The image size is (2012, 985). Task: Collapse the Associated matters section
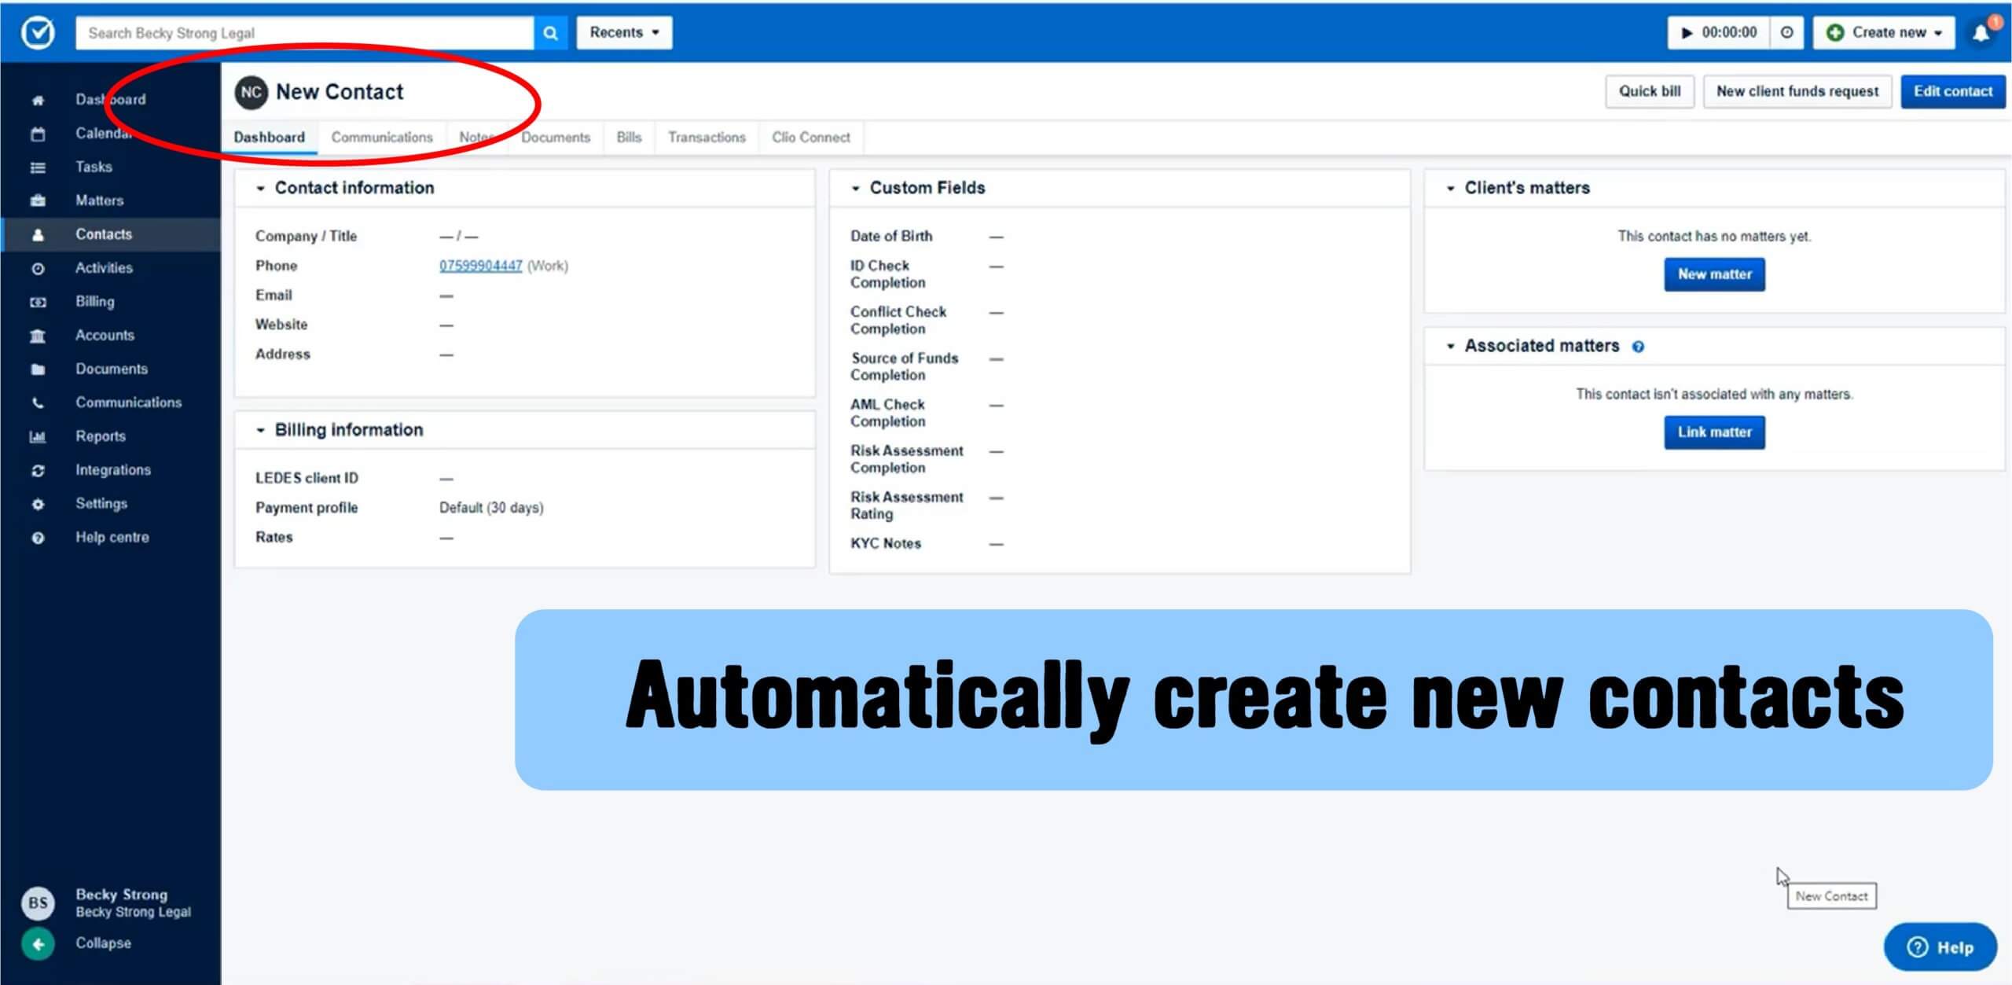(x=1451, y=347)
